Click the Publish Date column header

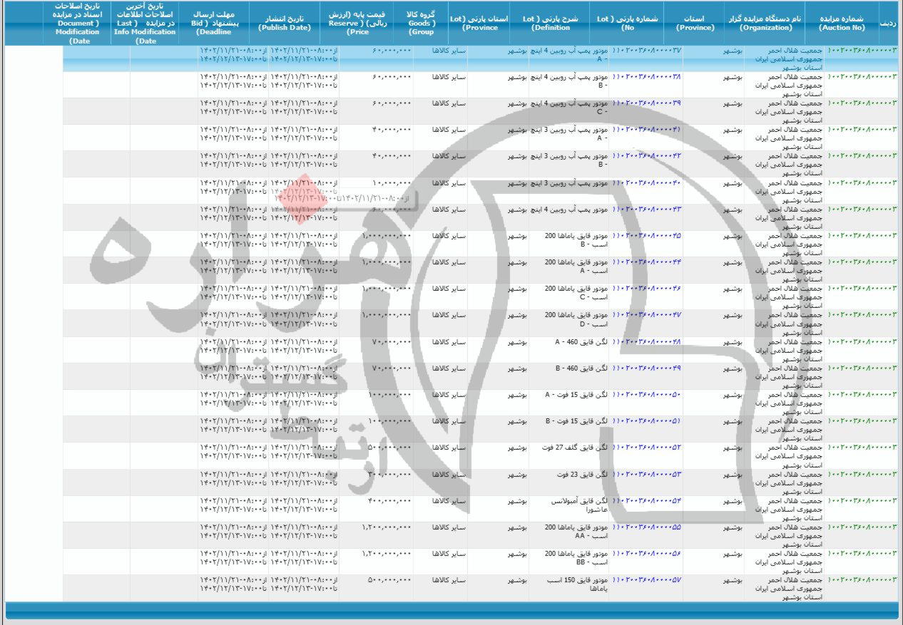[285, 23]
